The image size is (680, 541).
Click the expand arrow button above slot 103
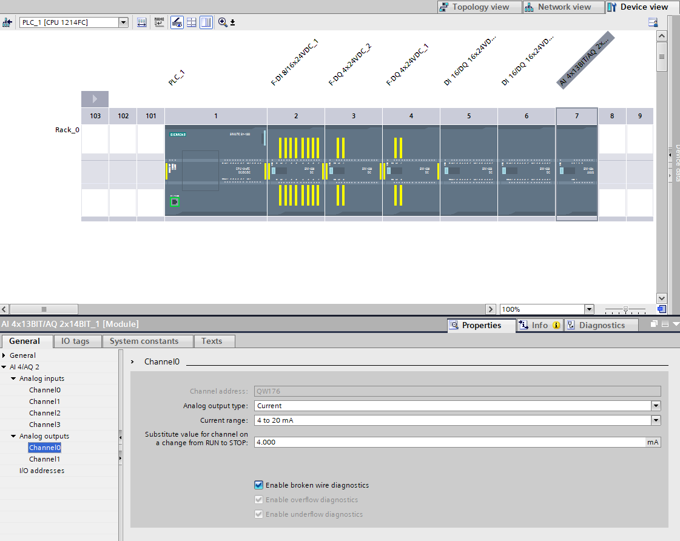tap(95, 99)
